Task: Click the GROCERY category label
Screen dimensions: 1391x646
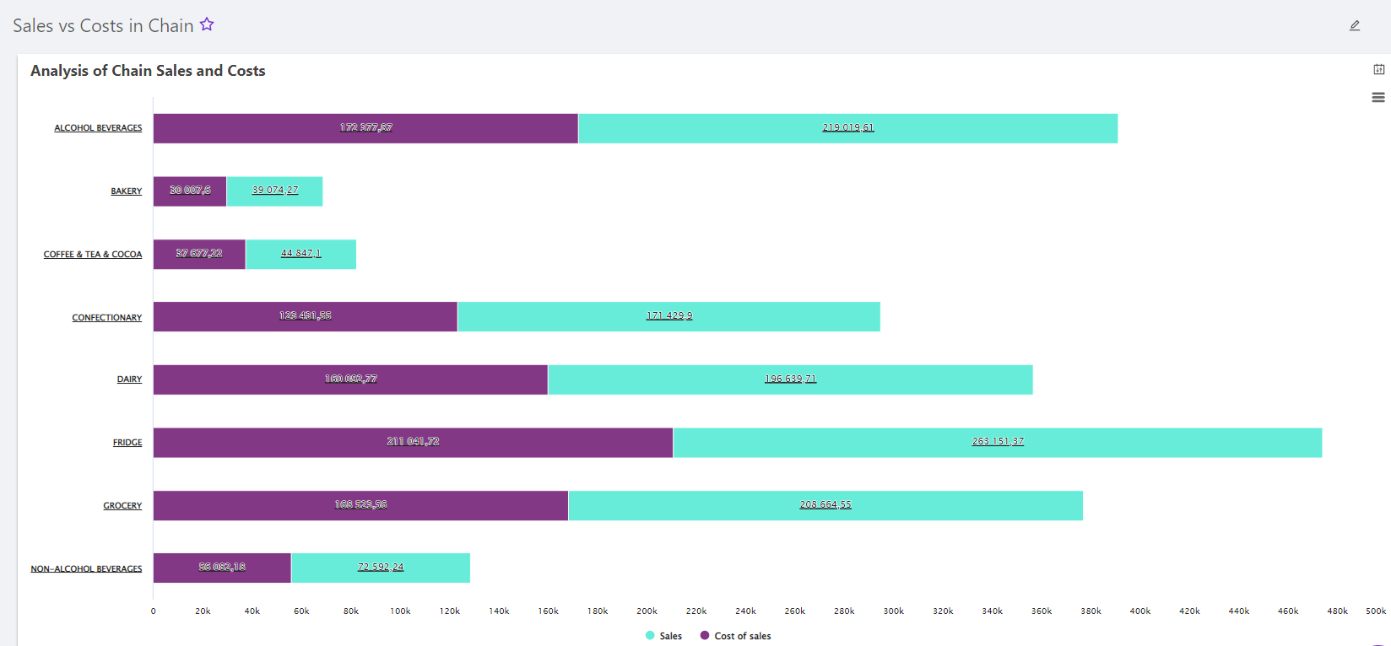Action: (x=122, y=506)
